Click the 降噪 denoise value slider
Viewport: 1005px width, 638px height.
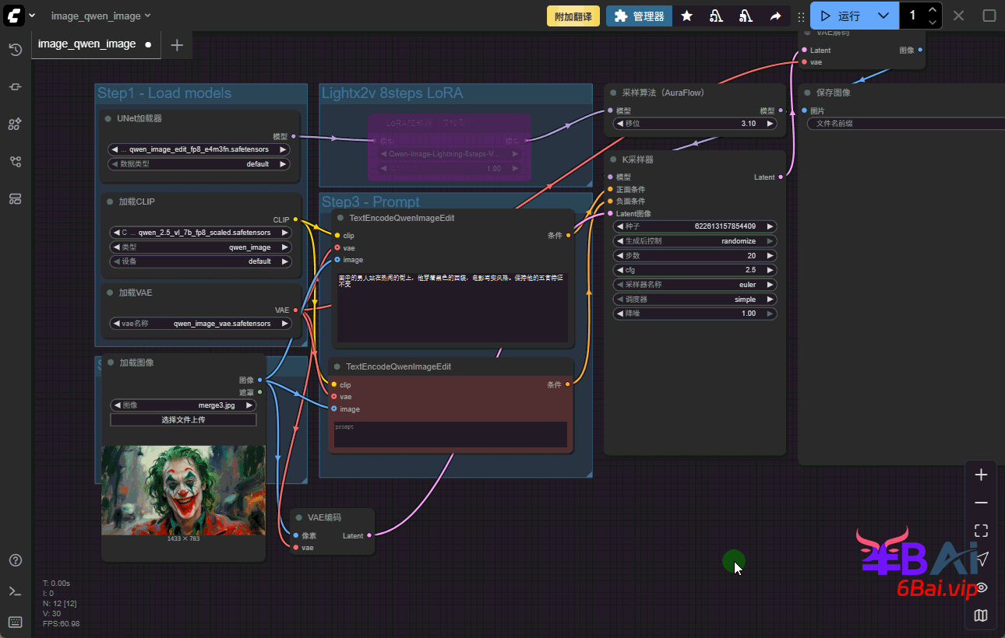point(695,314)
